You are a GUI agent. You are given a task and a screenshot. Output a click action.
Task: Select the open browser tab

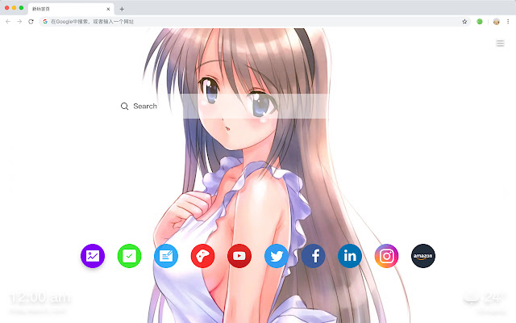(71, 9)
